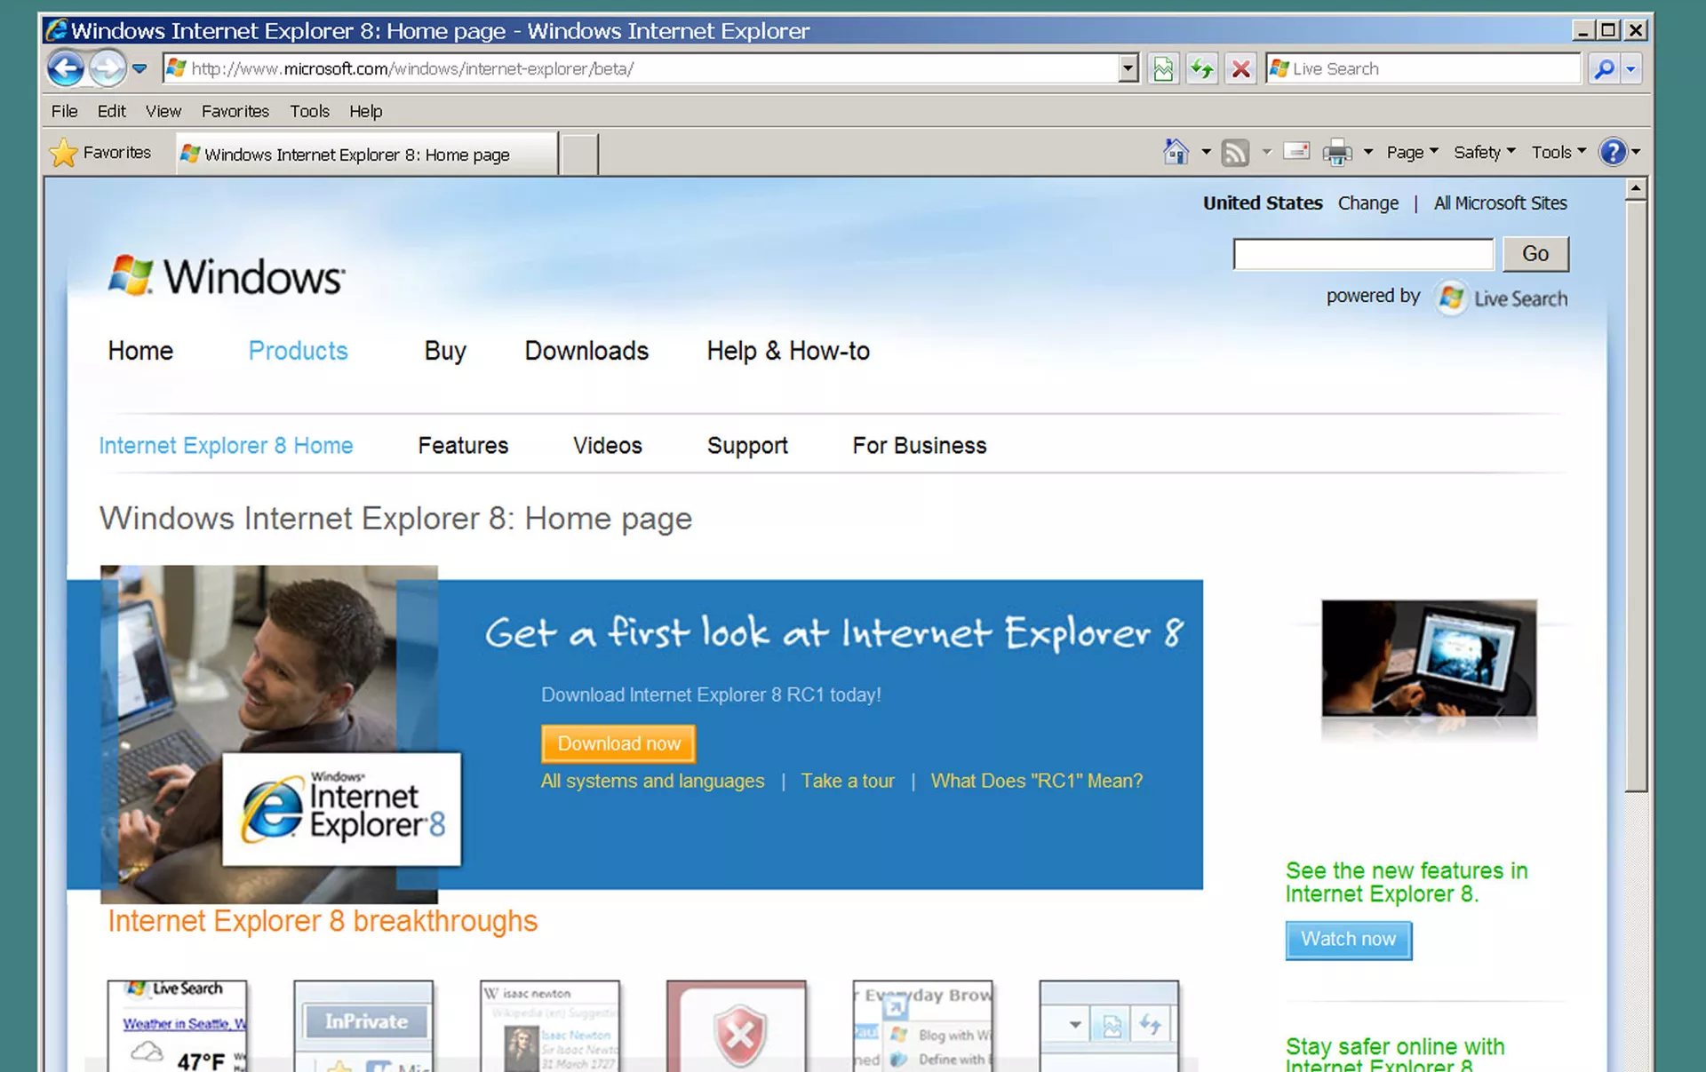Open the Buy navigation link

click(445, 351)
